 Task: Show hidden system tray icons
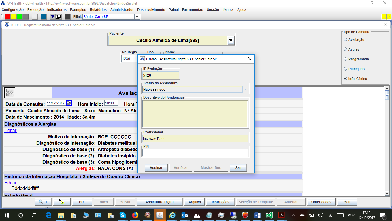tap(293, 215)
